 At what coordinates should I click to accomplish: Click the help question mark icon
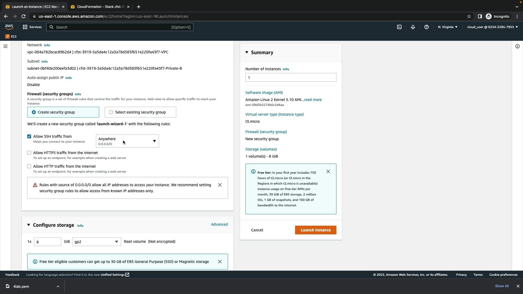tap(427, 27)
